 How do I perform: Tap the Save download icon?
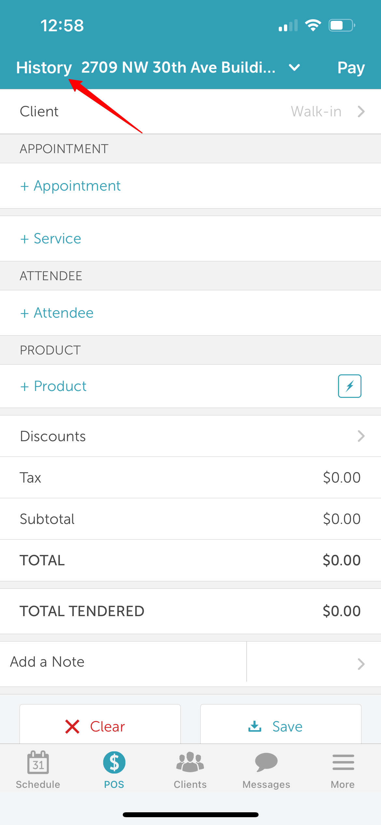255,726
